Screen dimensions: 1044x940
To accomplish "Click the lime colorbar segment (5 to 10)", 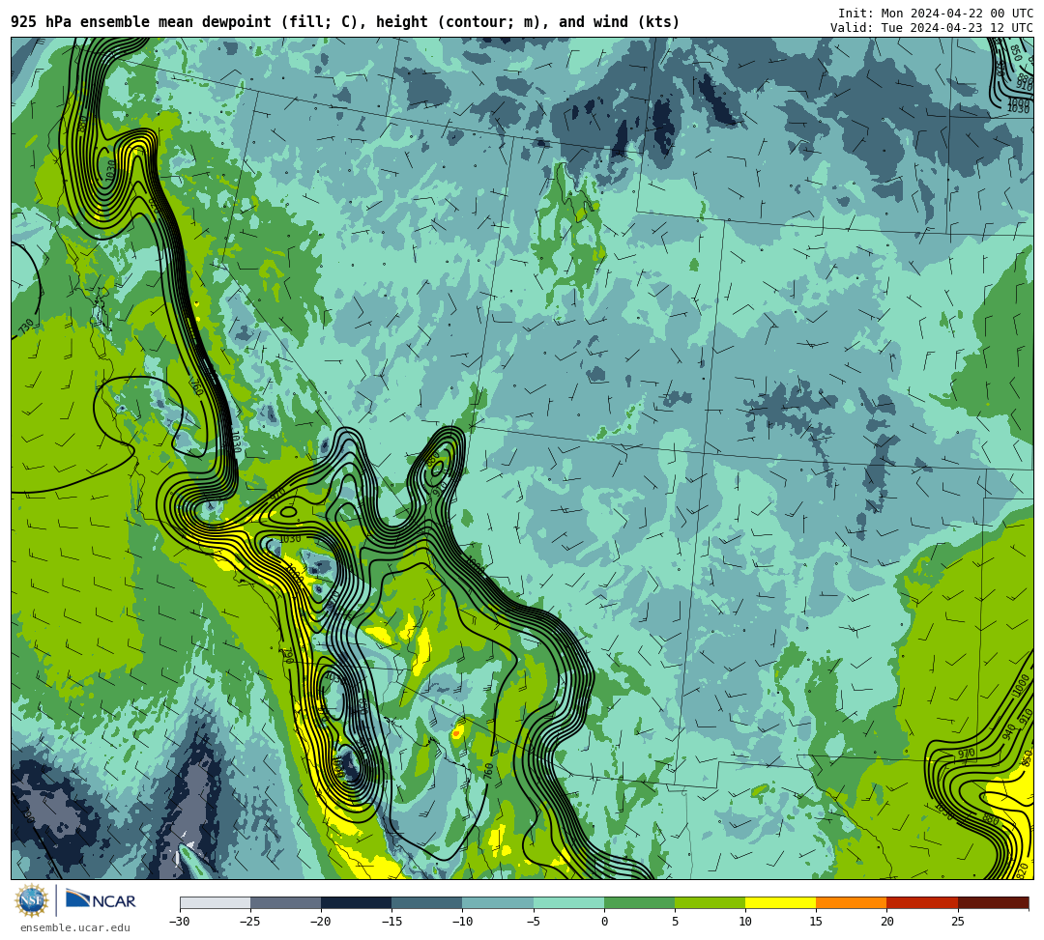I will click(710, 902).
